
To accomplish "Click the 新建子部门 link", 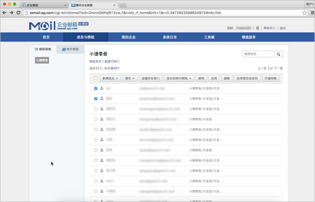I will click(112, 61).
